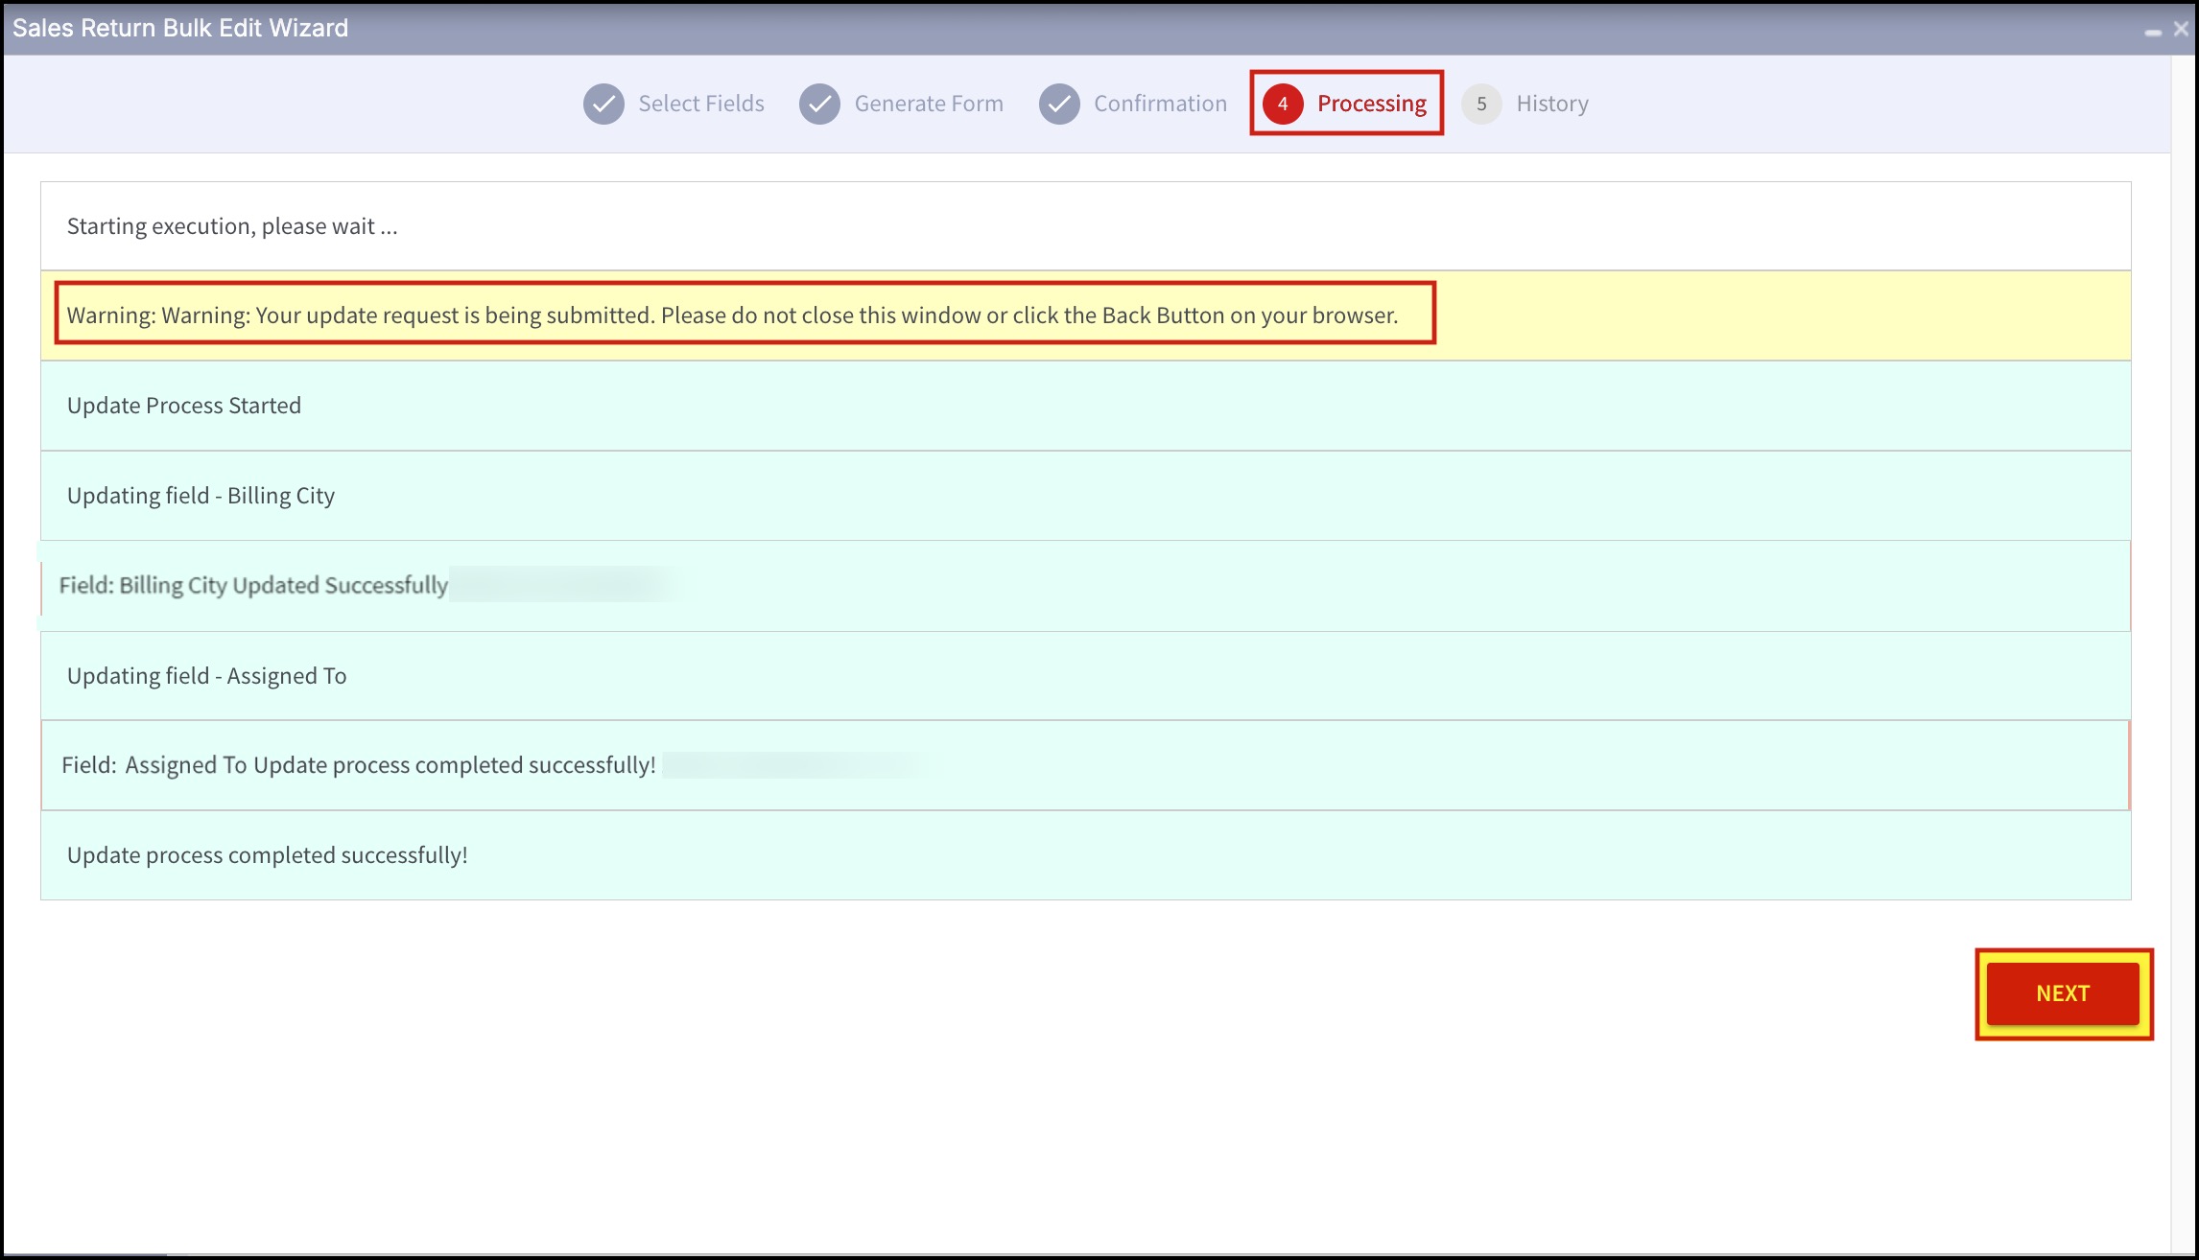Click 'Starting execution, please wait' row
Image resolution: width=2199 pixels, height=1260 pixels.
click(x=232, y=226)
